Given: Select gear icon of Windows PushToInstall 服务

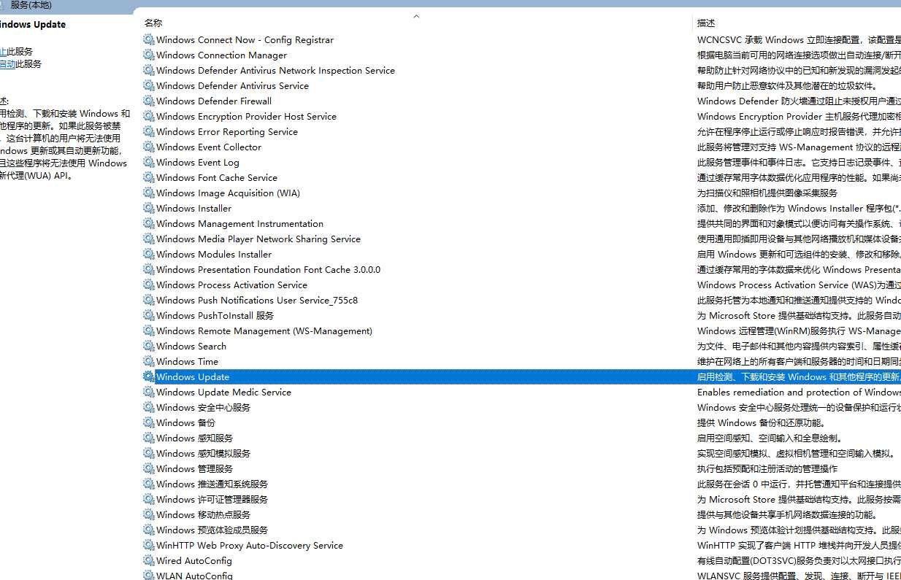Looking at the screenshot, I should tap(149, 316).
